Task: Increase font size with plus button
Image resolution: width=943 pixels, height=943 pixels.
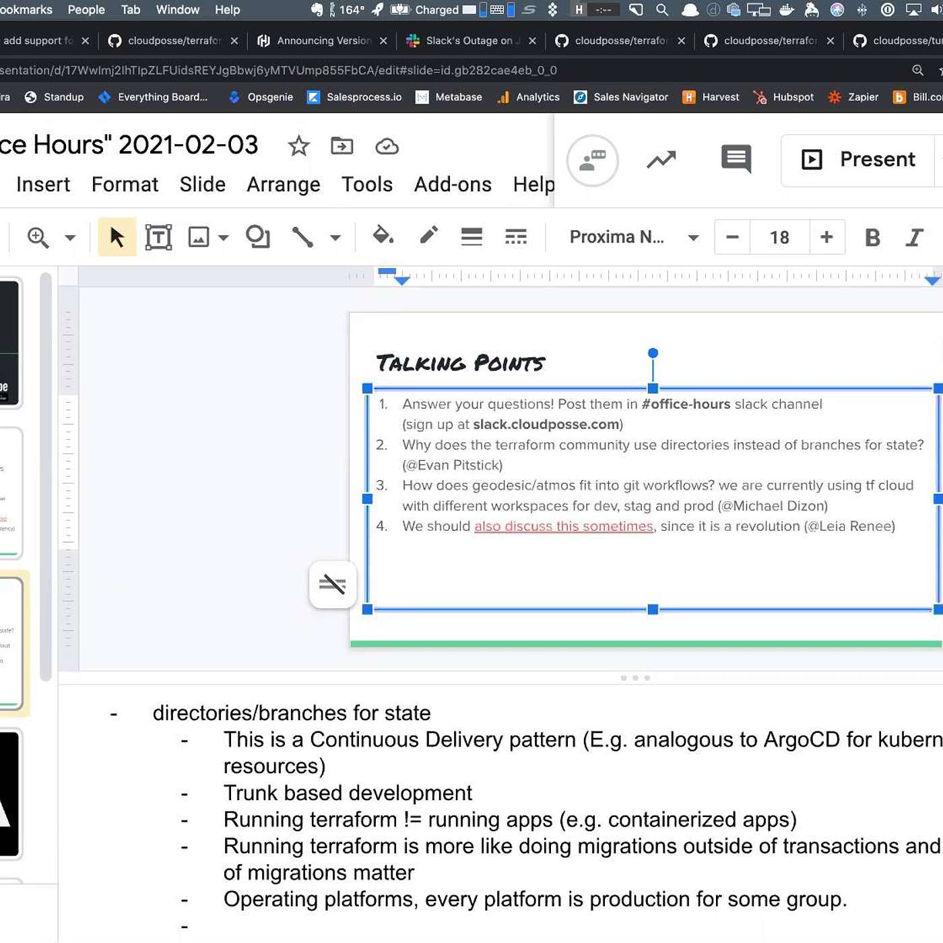Action: 826,237
